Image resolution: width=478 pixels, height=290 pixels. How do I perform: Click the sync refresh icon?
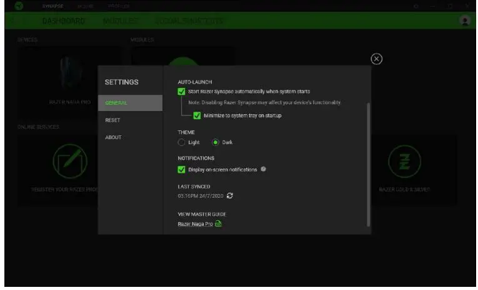(230, 196)
